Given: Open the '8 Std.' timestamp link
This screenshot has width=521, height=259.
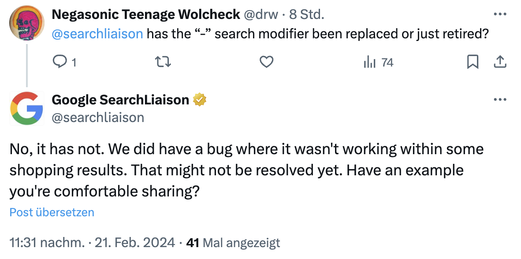Looking at the screenshot, I should [x=309, y=14].
